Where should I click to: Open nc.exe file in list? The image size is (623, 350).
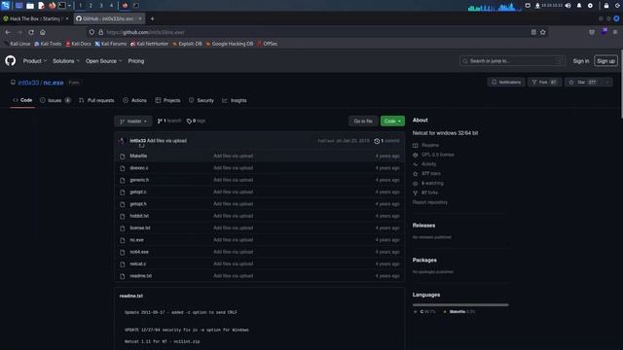(x=136, y=240)
